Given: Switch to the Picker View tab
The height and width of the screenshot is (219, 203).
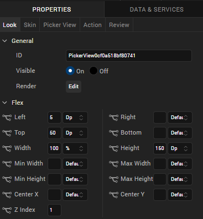Looking at the screenshot, I should pyautogui.click(x=60, y=25).
